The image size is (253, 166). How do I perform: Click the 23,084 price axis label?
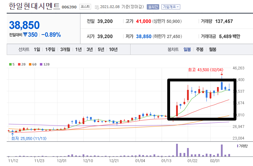239,138
